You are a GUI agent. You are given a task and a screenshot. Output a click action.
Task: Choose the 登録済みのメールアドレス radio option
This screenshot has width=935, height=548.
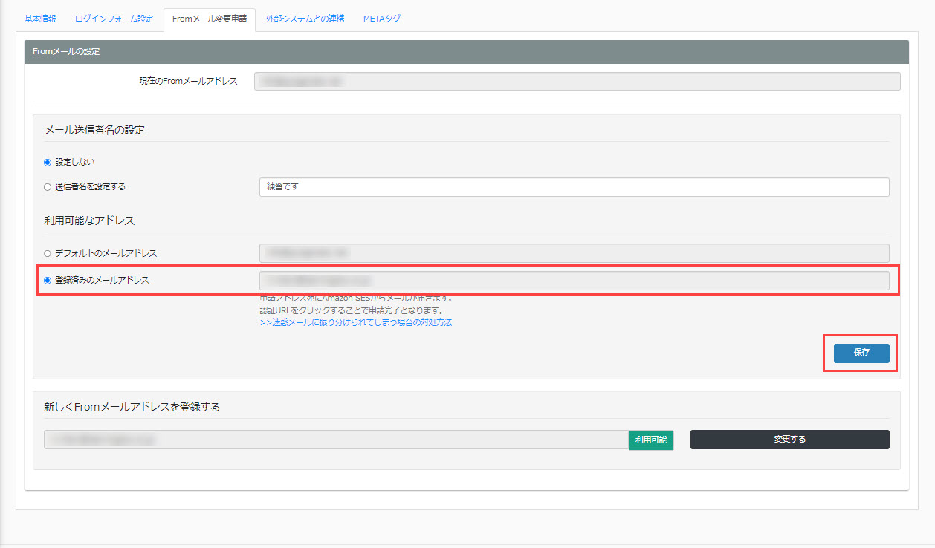point(48,281)
